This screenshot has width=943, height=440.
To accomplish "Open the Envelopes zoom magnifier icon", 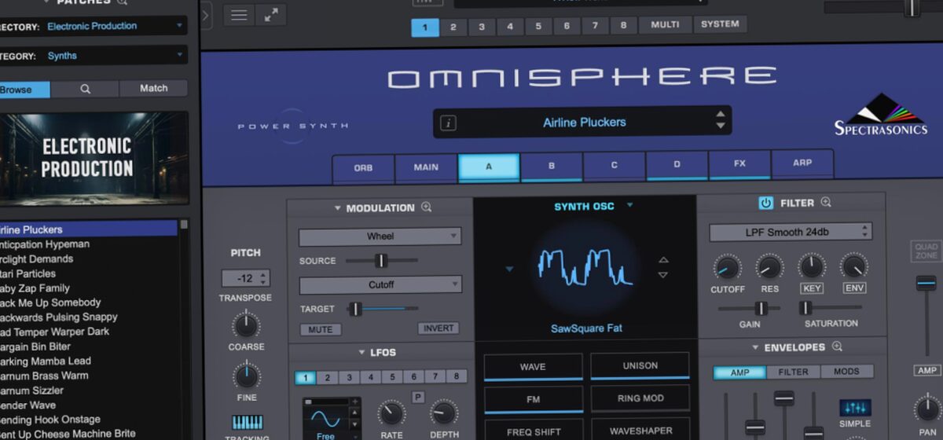I will tap(837, 346).
